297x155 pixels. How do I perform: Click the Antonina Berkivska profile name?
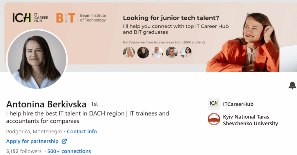(46, 104)
